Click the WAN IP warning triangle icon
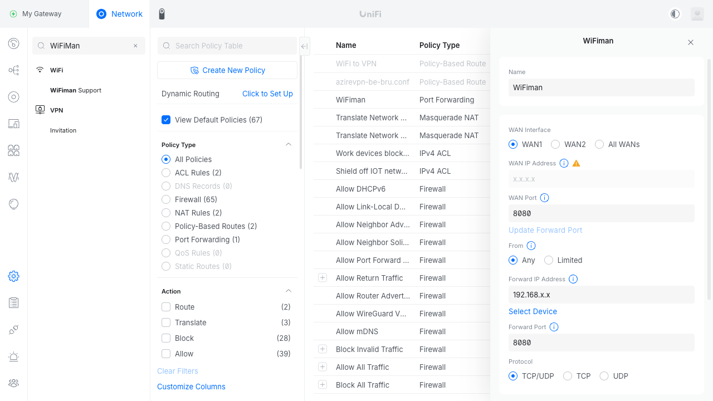713x401 pixels. [x=577, y=163]
